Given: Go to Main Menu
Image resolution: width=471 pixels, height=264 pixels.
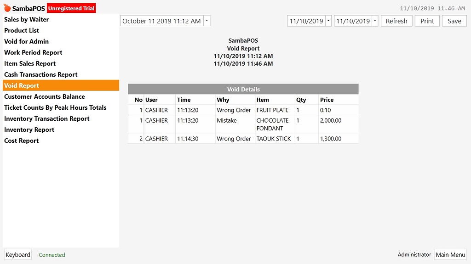Looking at the screenshot, I should [450, 254].
